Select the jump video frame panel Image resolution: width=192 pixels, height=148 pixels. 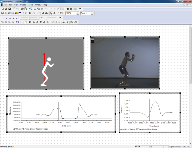point(125,63)
